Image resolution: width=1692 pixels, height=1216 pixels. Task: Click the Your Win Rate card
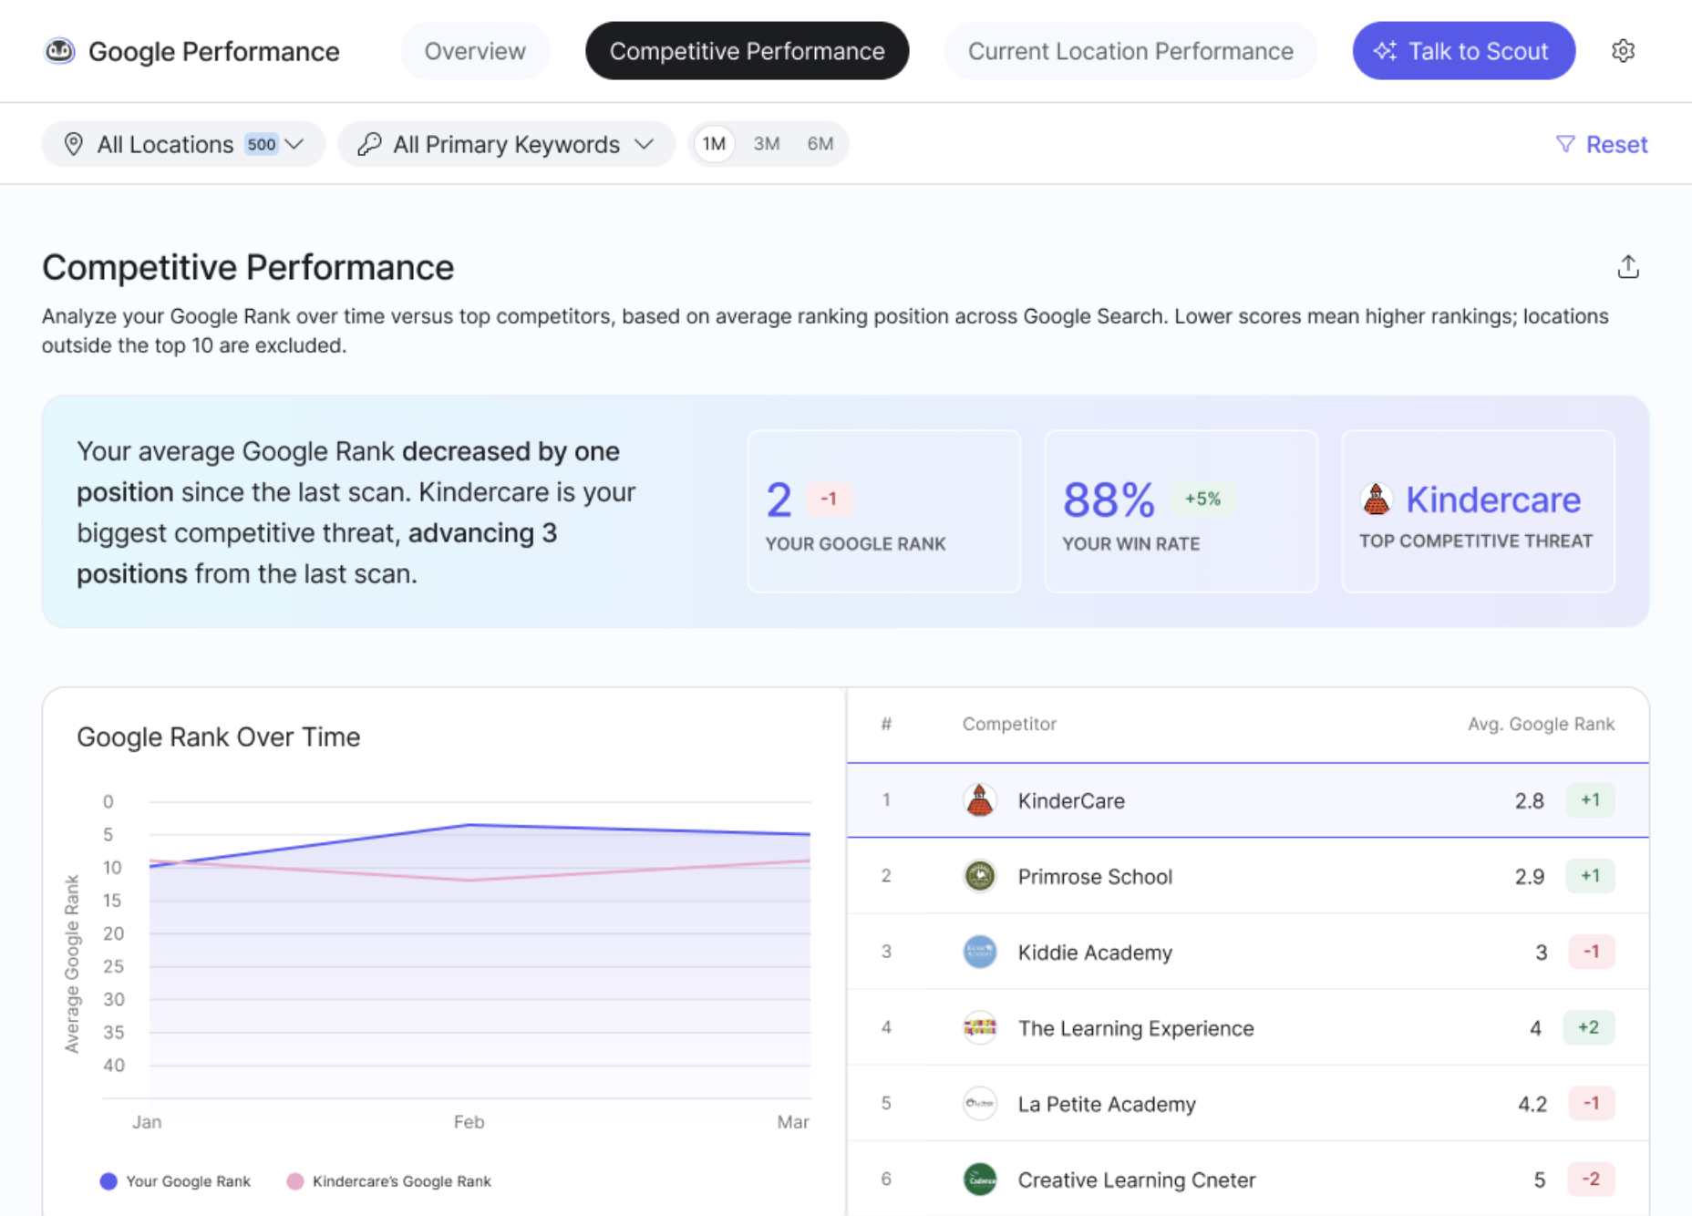(1181, 511)
